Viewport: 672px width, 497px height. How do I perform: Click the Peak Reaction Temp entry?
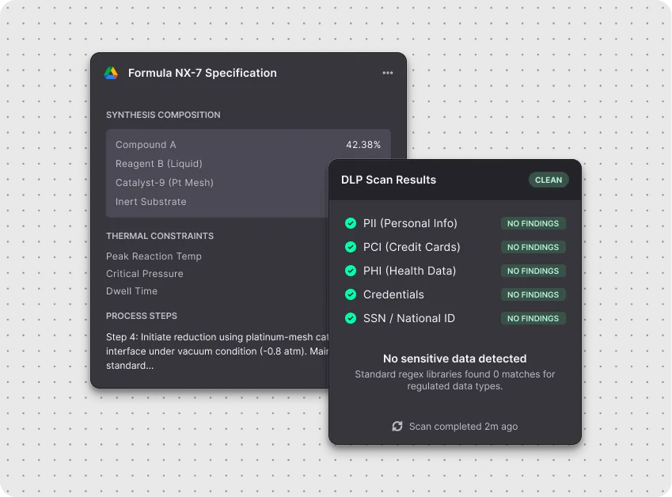pos(154,256)
